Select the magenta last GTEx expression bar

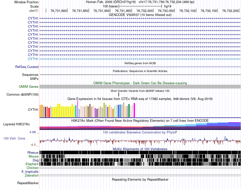click(x=134, y=110)
